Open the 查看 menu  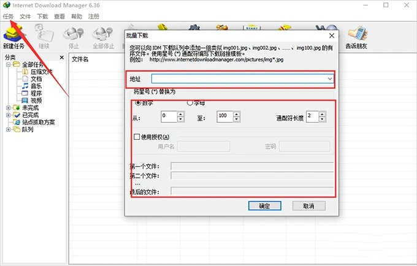coord(59,17)
